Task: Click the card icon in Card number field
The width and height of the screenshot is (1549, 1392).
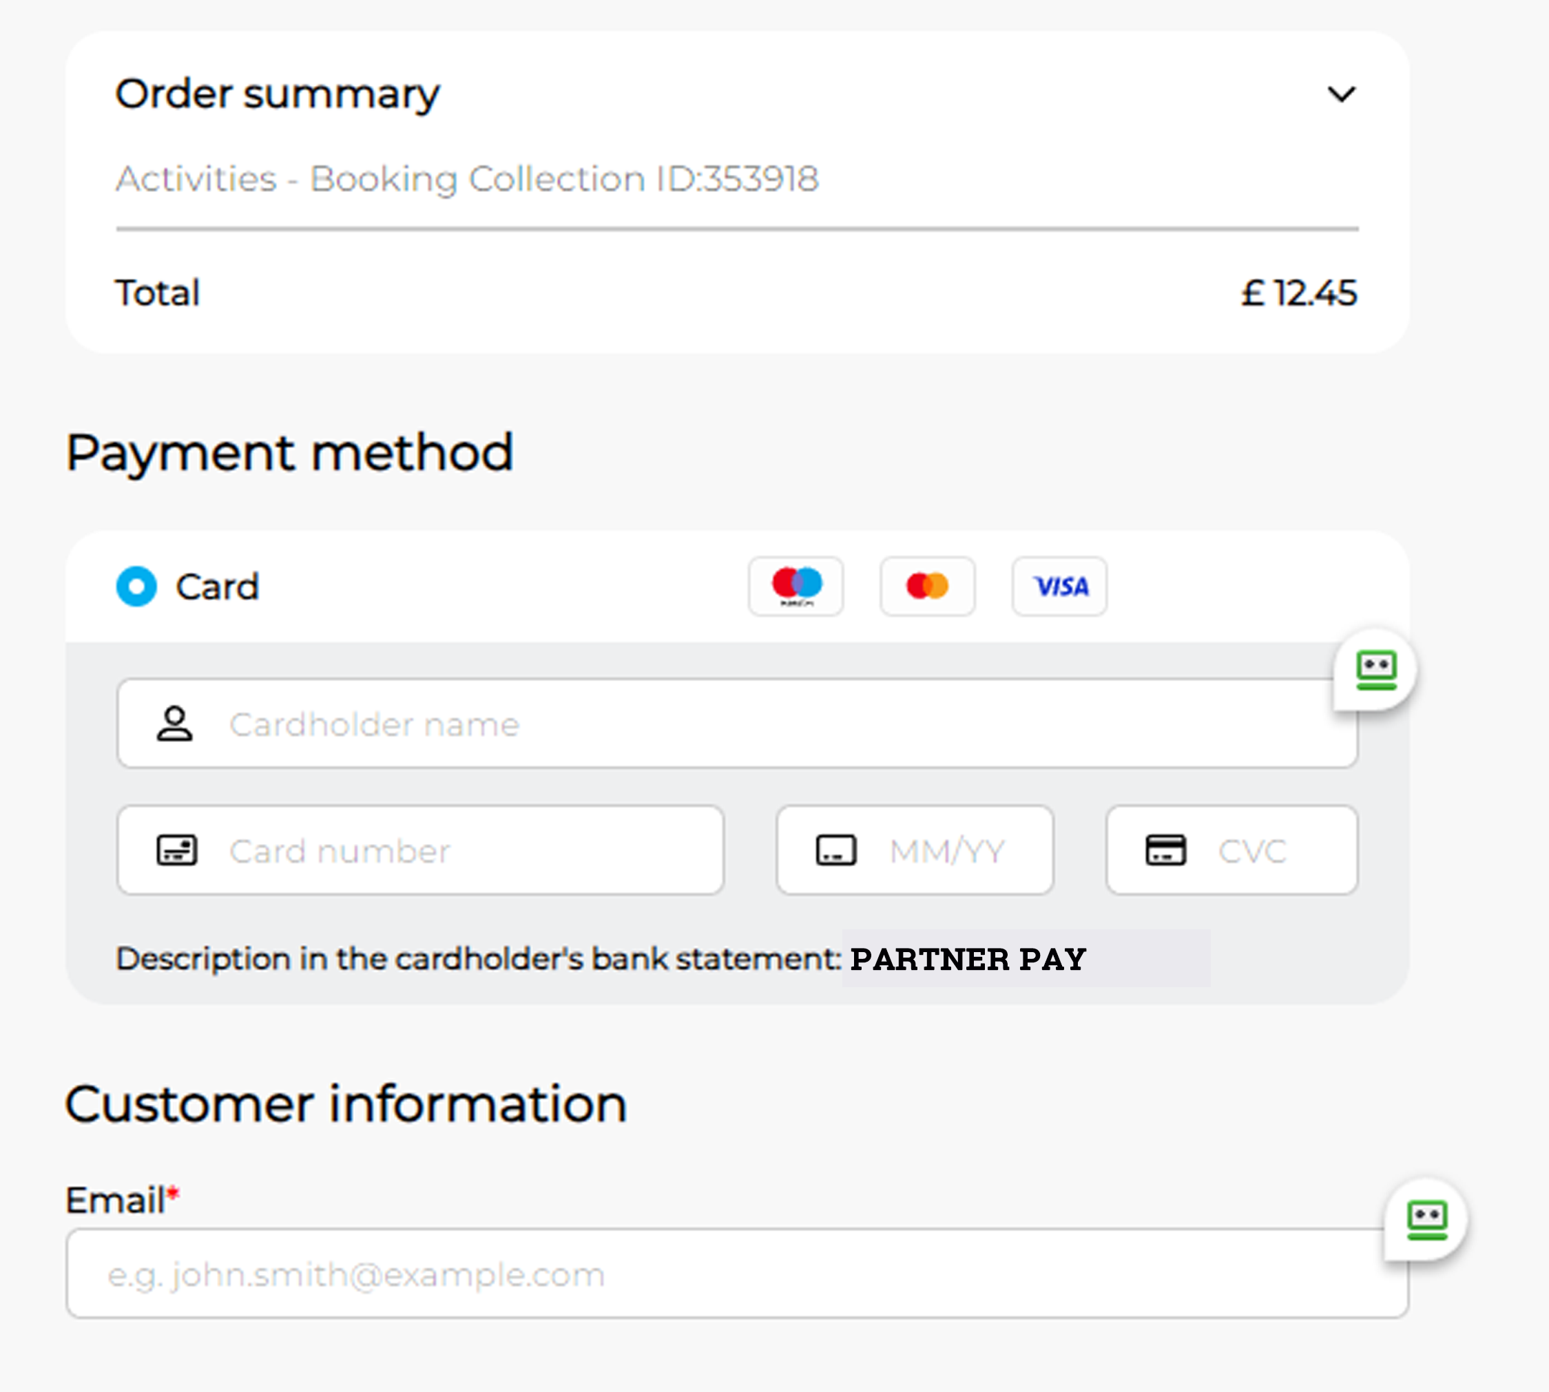Action: coord(177,850)
